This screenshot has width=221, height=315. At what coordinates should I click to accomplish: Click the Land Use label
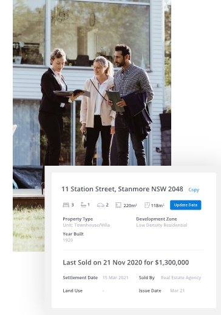pos(73,291)
